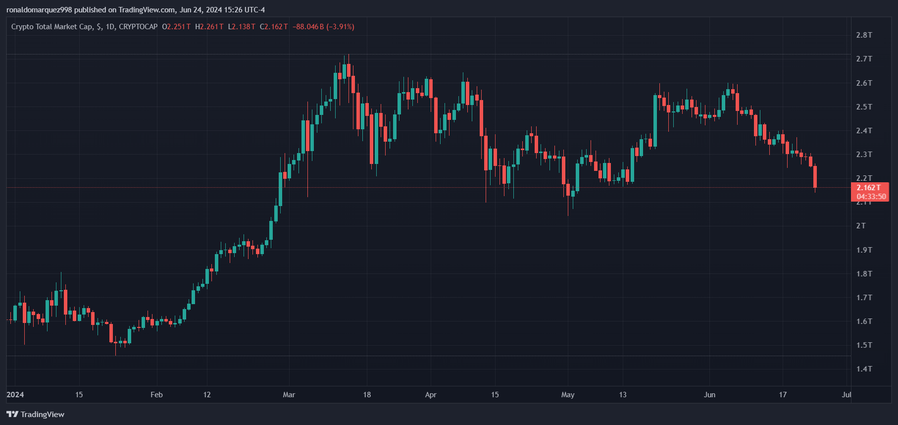Click the current price label 2.162 T

[x=869, y=188]
